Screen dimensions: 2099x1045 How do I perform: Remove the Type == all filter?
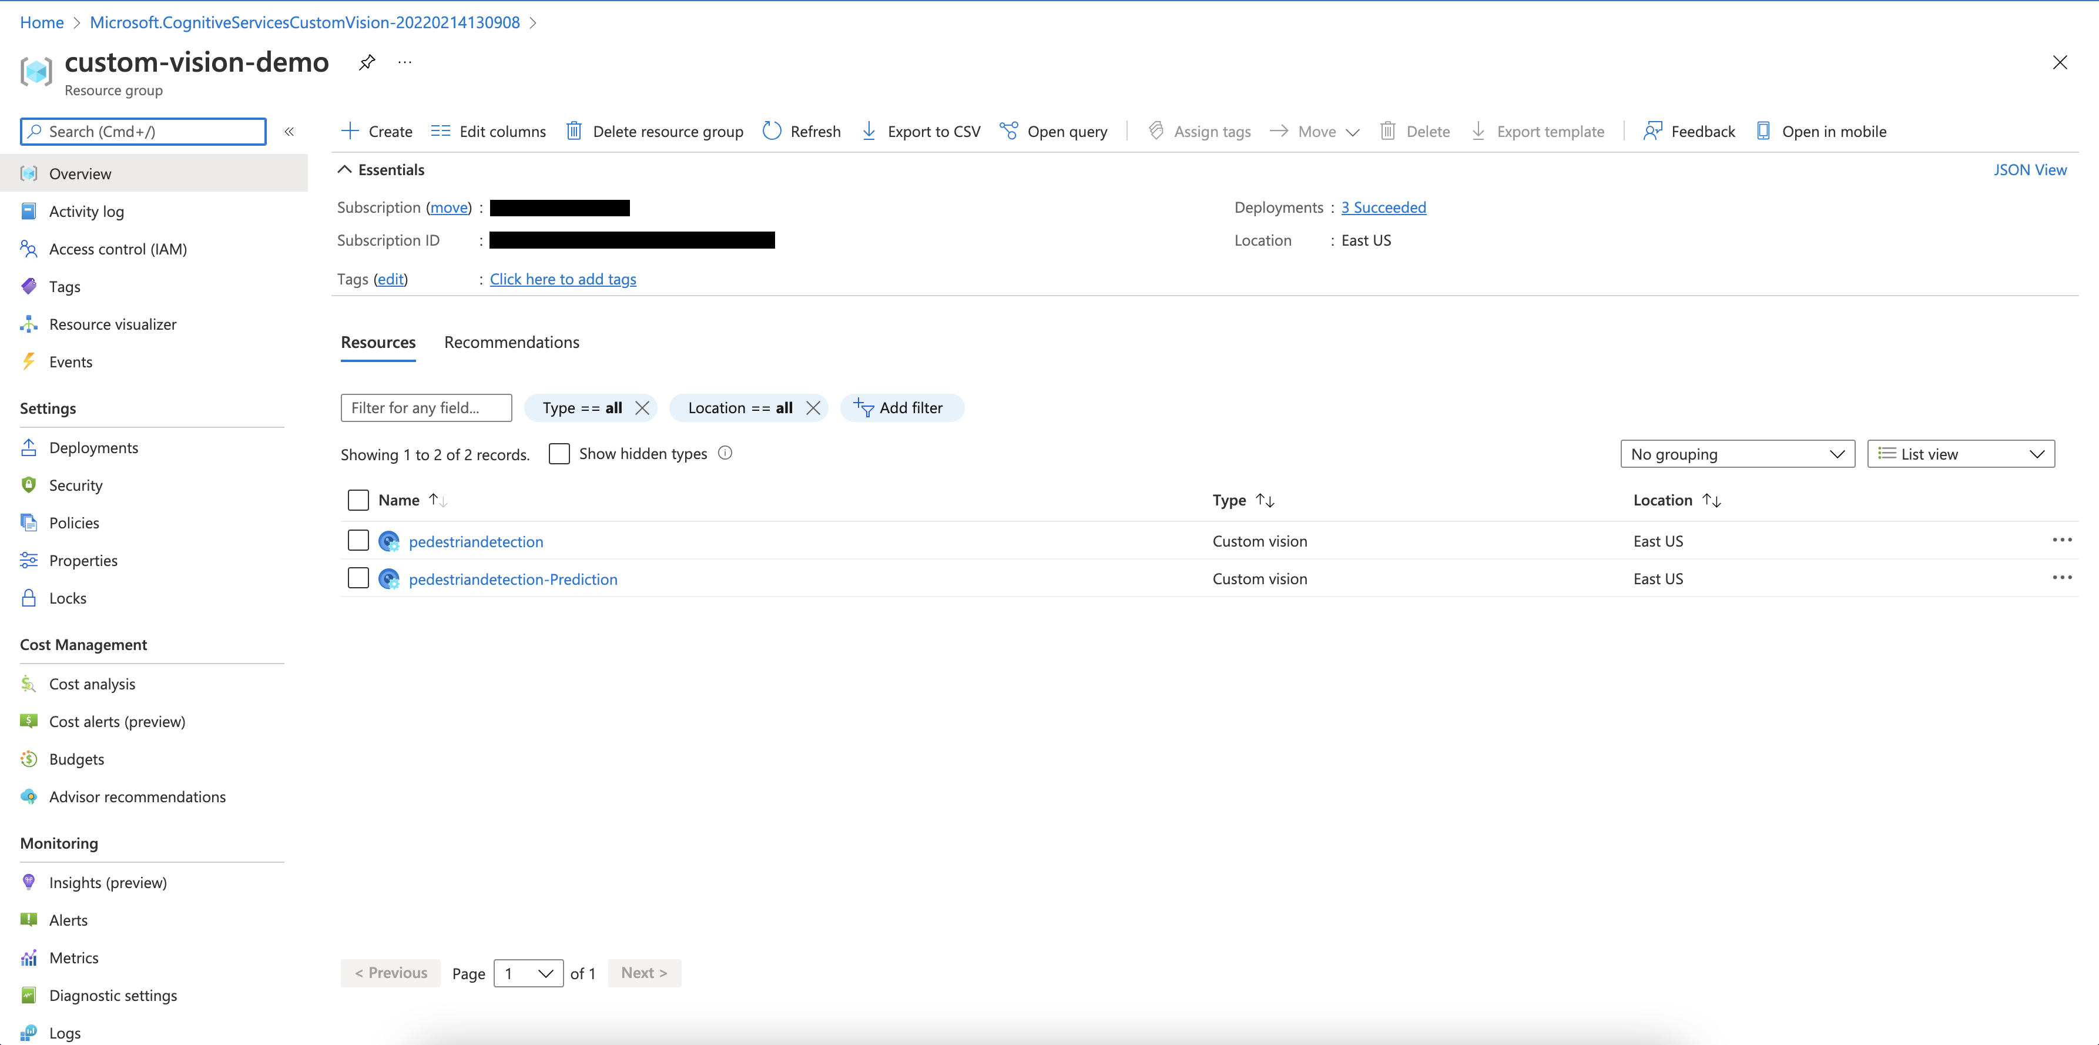(642, 407)
